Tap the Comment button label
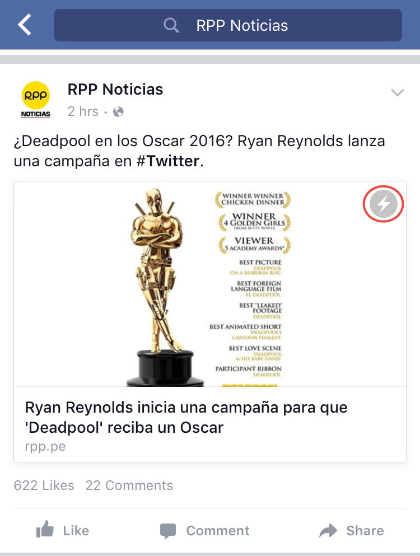The width and height of the screenshot is (420, 556). (x=218, y=531)
